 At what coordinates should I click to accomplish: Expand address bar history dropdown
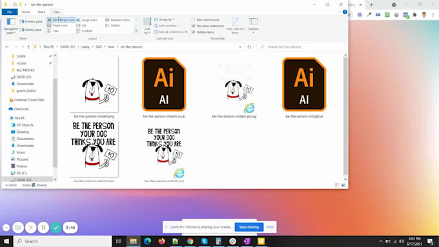(x=240, y=47)
